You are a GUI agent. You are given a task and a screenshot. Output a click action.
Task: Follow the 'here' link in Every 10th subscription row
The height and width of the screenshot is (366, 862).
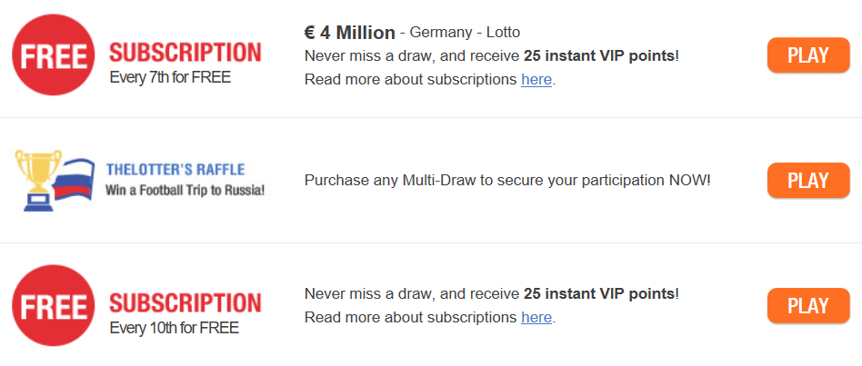[536, 317]
